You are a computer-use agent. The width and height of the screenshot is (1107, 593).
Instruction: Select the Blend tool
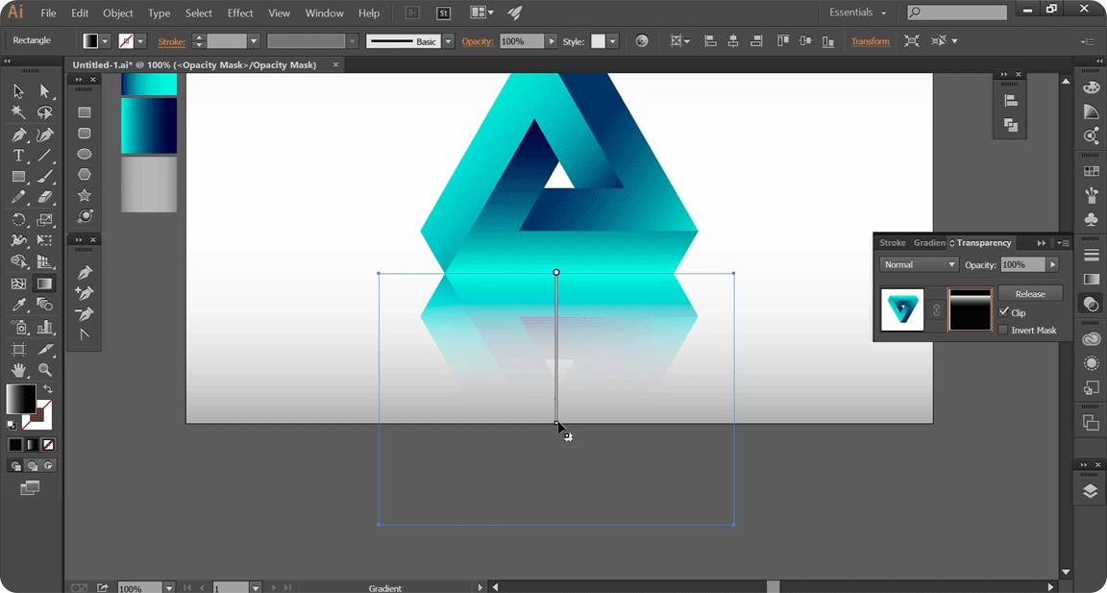44,305
